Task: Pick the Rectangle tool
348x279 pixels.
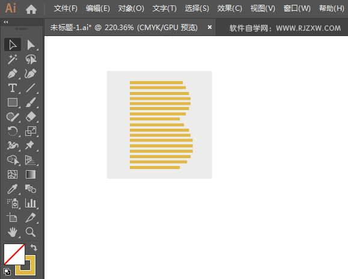Action: (13, 102)
